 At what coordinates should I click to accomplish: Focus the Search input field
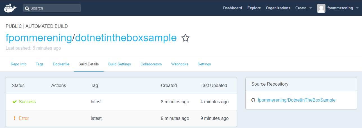point(52,8)
